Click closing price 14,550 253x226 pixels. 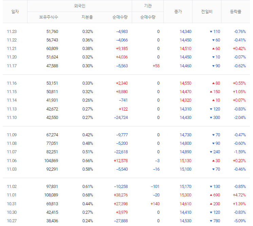(185, 83)
